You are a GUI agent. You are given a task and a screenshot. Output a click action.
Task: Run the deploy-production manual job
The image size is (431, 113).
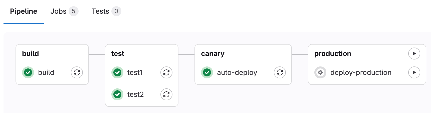(414, 72)
